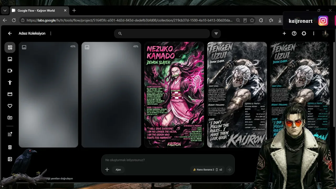
Task: Open the reader view icon in address bar
Action: 245,20
